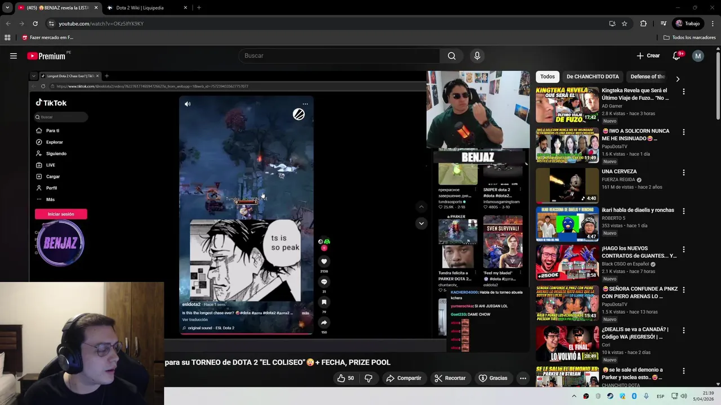Screen dimensions: 721x405
Task: Expand hidden taskbar icons chevron
Action: point(574,396)
